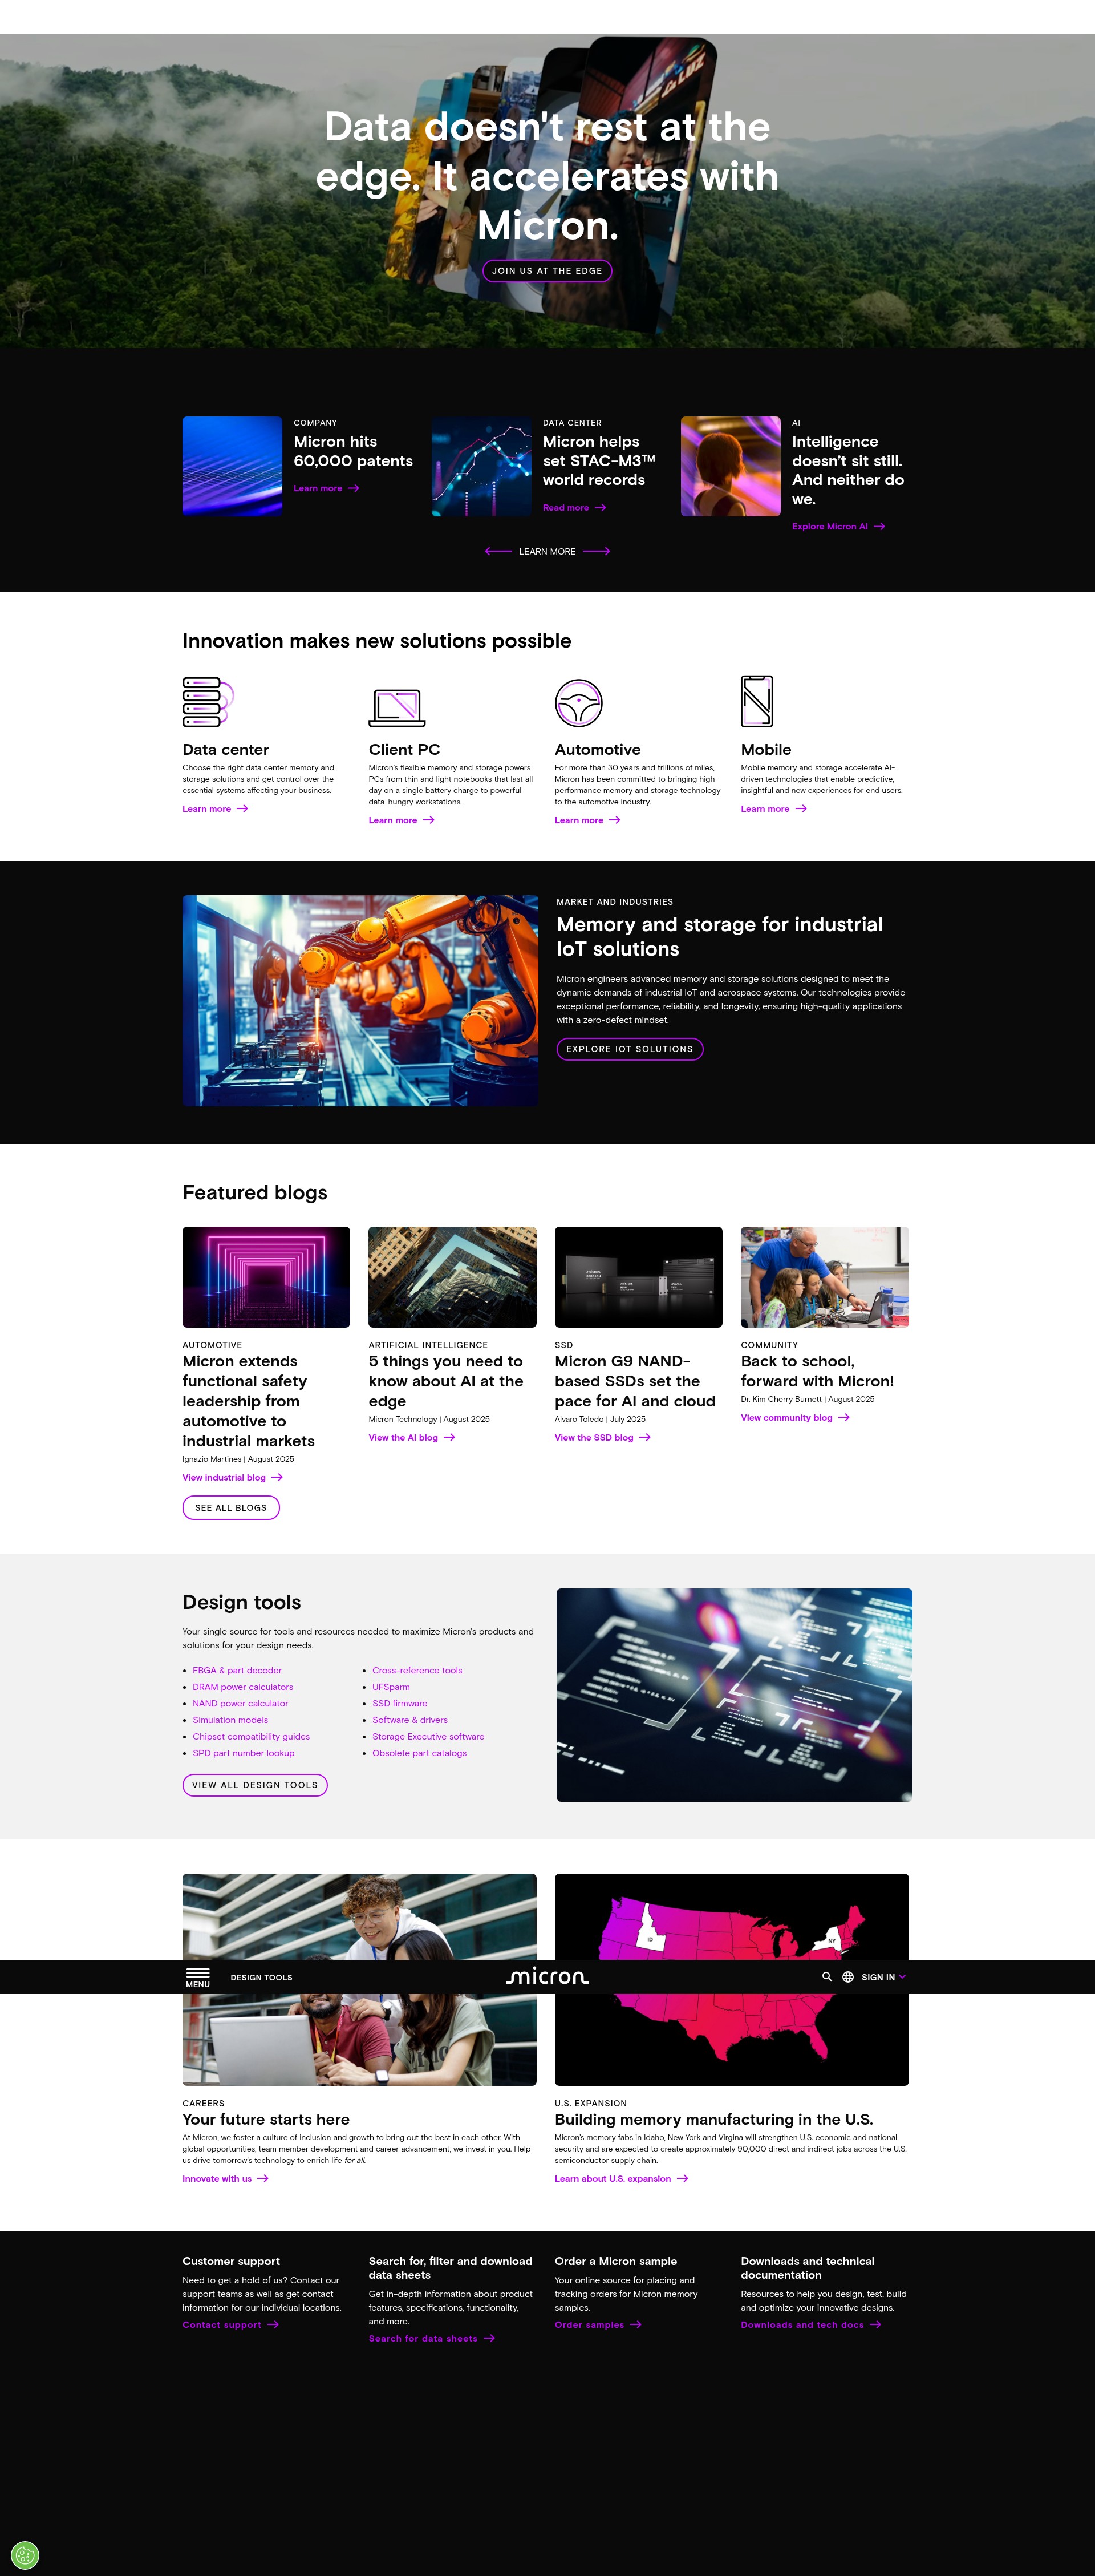Click the Data center server icon
The image size is (1095, 2576).
point(208,702)
